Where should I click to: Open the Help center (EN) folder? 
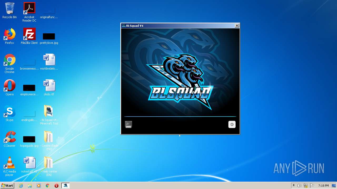49,166
